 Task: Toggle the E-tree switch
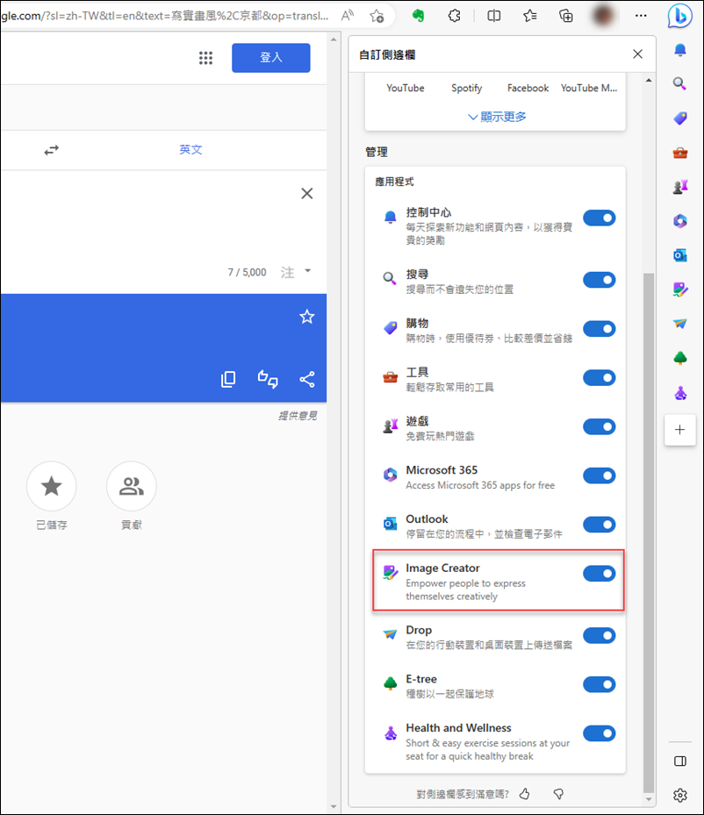coord(599,684)
